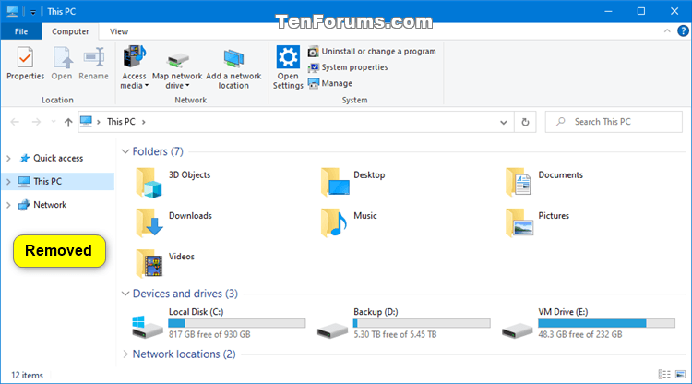Click the address bar computer icon

(87, 121)
